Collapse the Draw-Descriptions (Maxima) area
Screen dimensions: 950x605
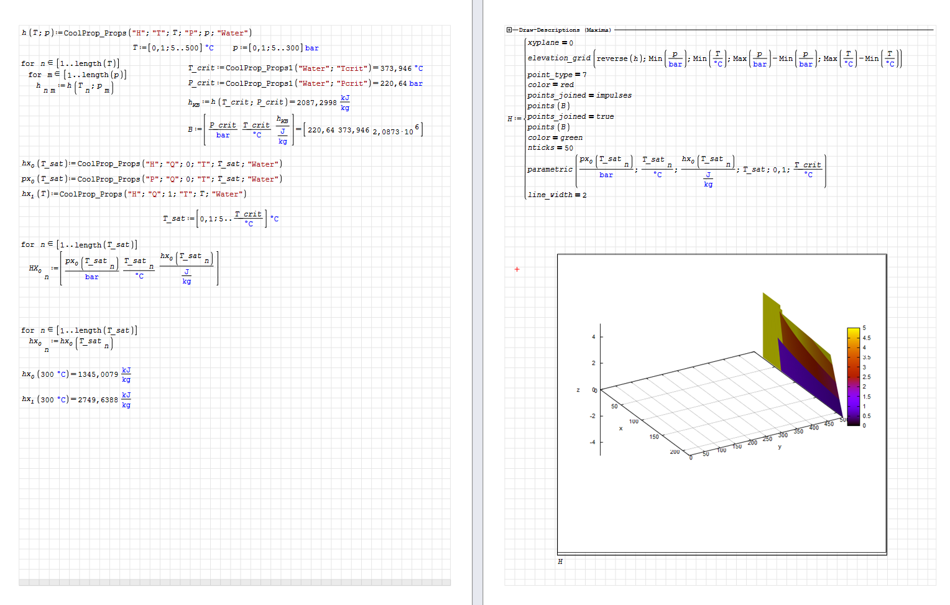click(509, 30)
